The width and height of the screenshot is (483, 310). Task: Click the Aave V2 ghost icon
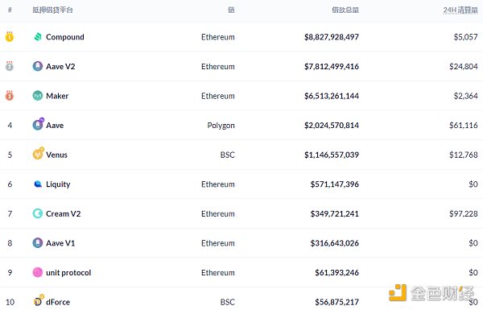(x=38, y=66)
